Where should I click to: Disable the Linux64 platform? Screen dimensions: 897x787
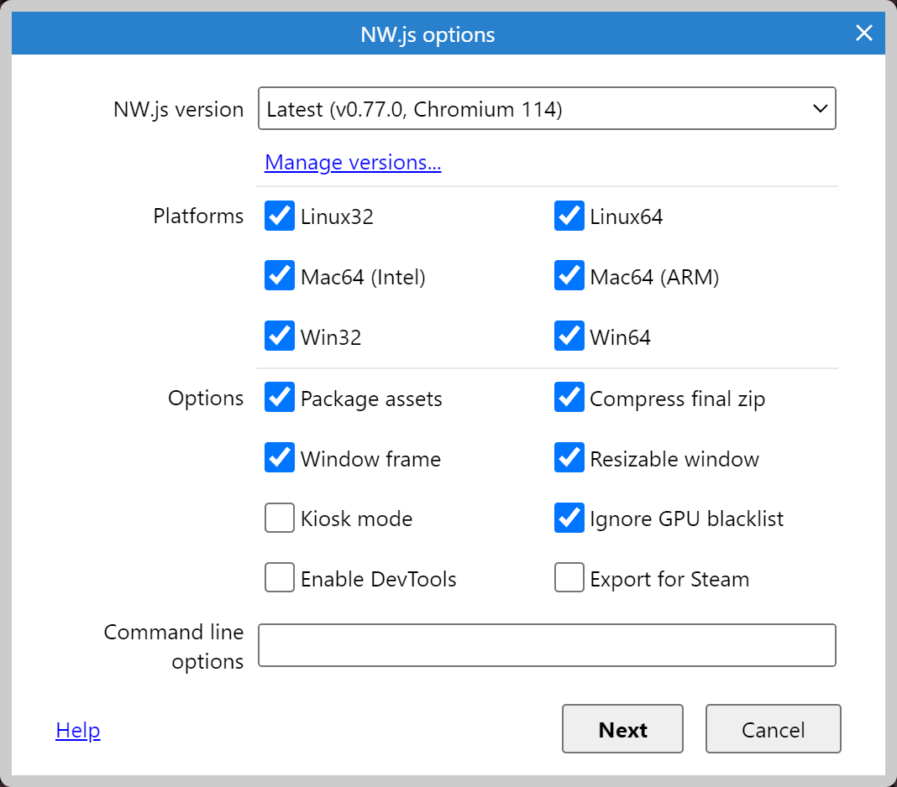coord(569,216)
